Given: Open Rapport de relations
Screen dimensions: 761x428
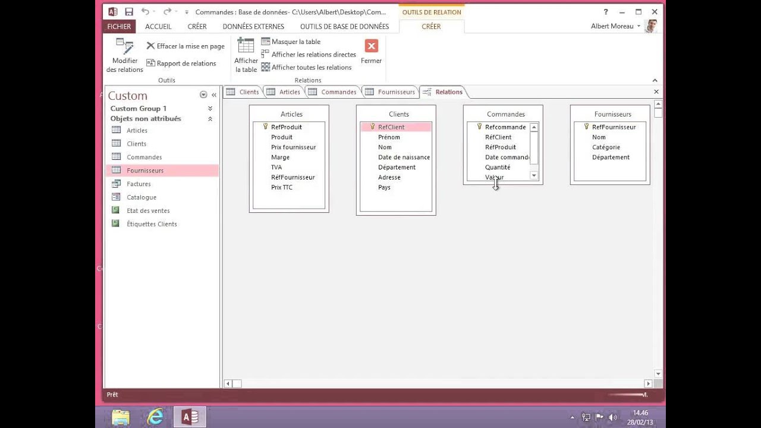Looking at the screenshot, I should click(x=181, y=63).
